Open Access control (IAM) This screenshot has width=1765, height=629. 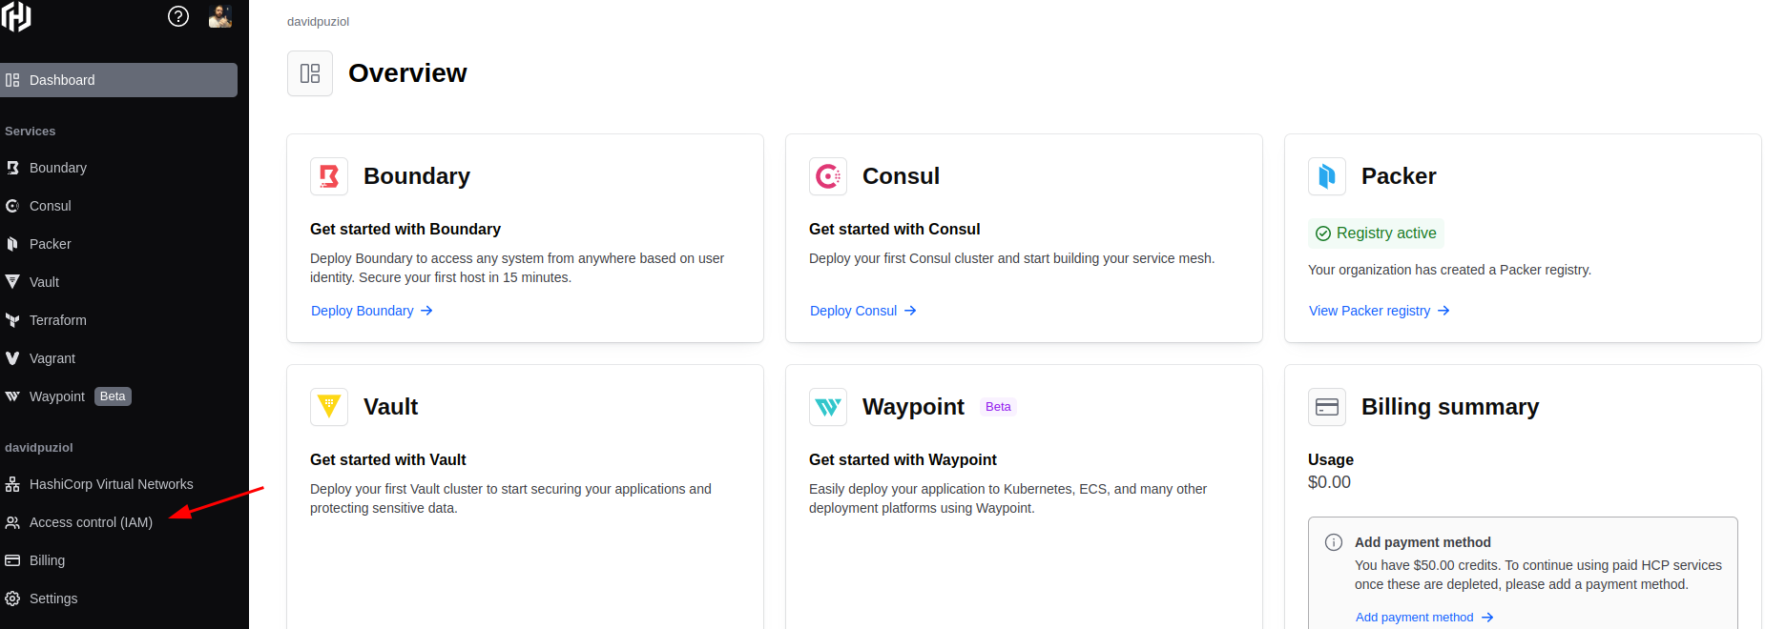[91, 522]
